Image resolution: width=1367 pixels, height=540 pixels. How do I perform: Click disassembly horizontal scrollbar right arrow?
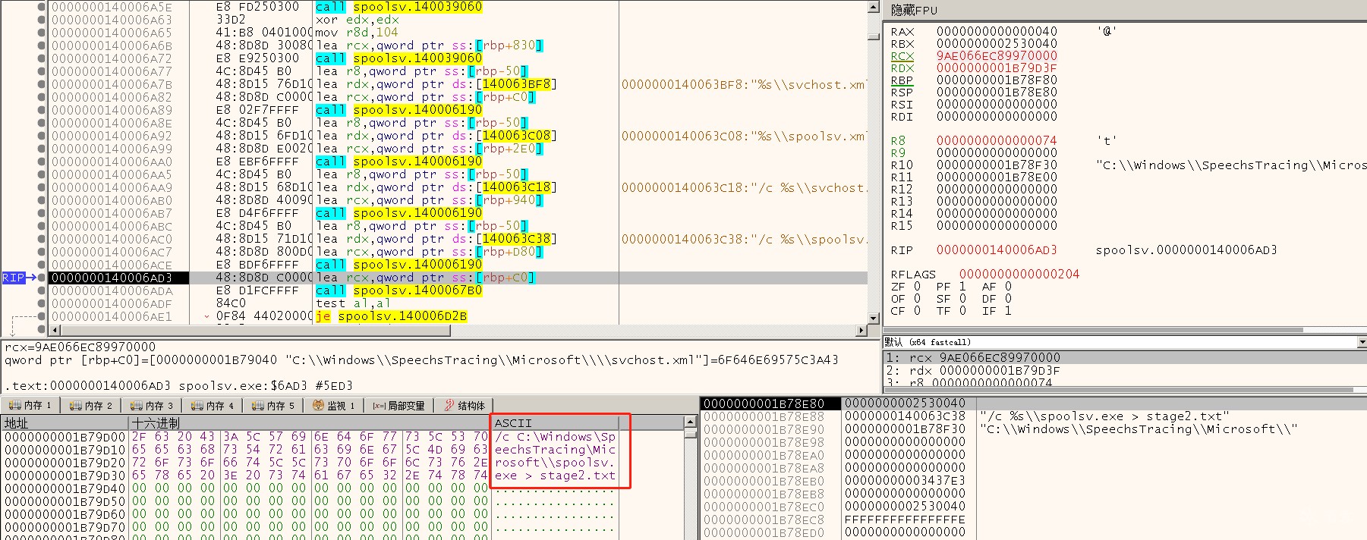(861, 331)
